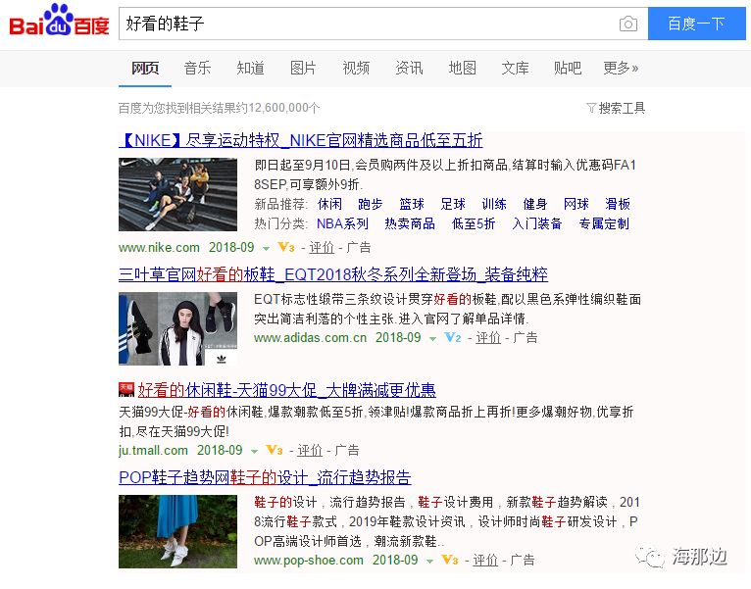Open the 文库 tab
Screen dimensions: 751x589
[515, 68]
